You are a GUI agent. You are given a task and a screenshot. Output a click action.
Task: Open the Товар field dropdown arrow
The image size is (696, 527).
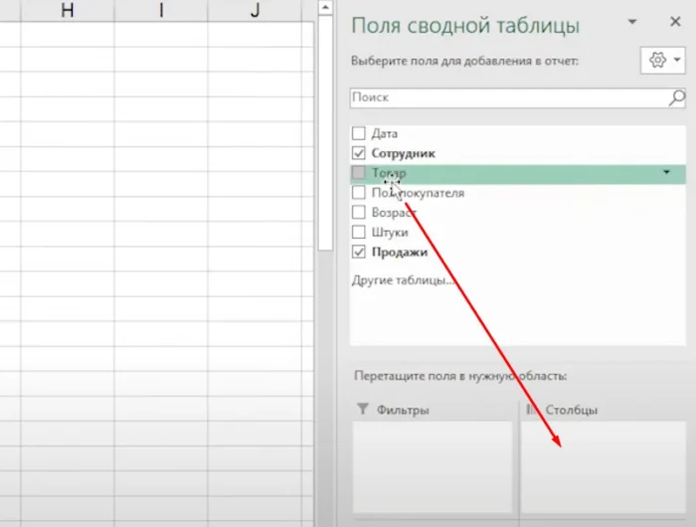665,173
